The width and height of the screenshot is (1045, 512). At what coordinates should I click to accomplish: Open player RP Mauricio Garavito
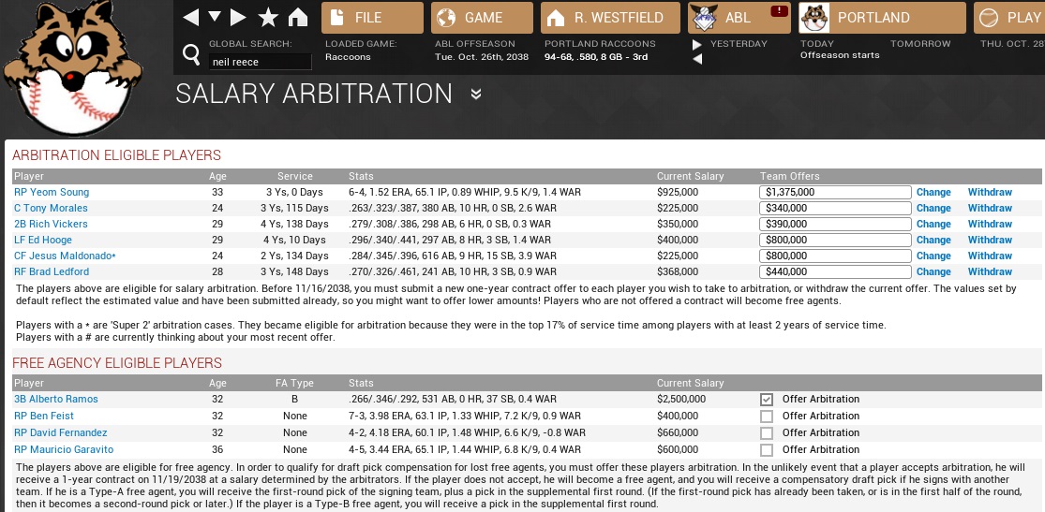pyautogui.click(x=64, y=449)
